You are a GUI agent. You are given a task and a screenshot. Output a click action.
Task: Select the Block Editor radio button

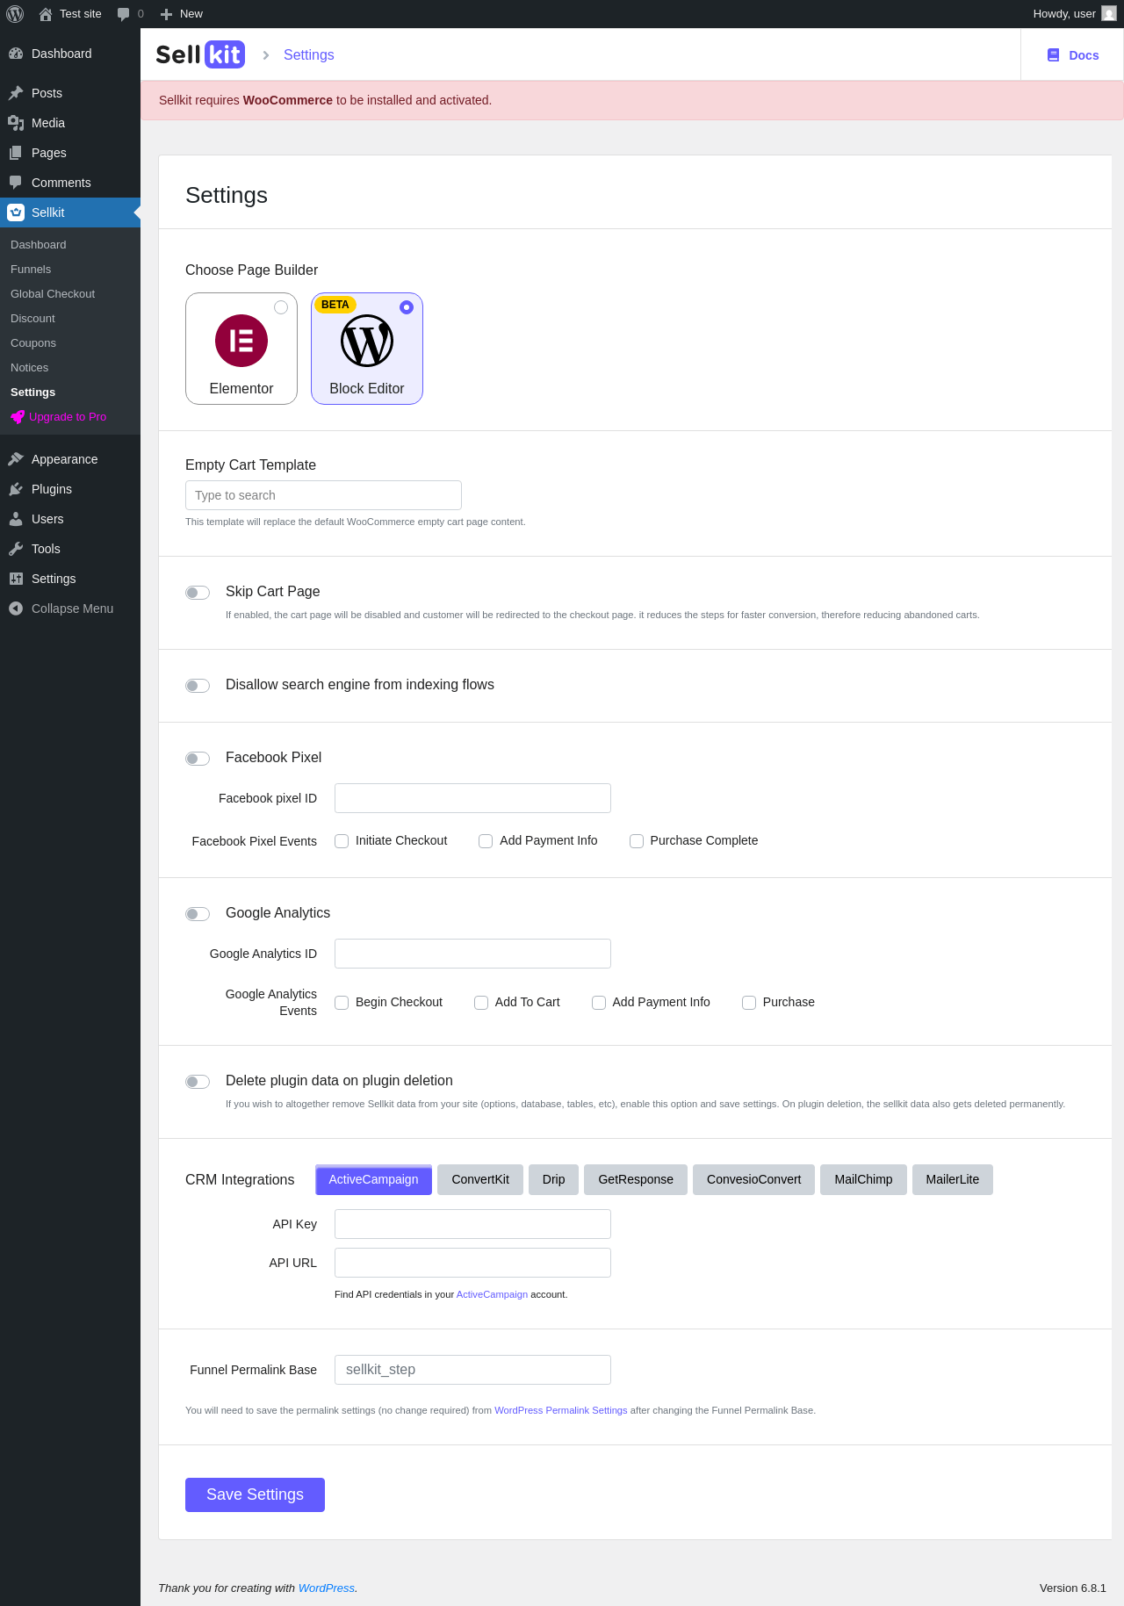pos(407,307)
